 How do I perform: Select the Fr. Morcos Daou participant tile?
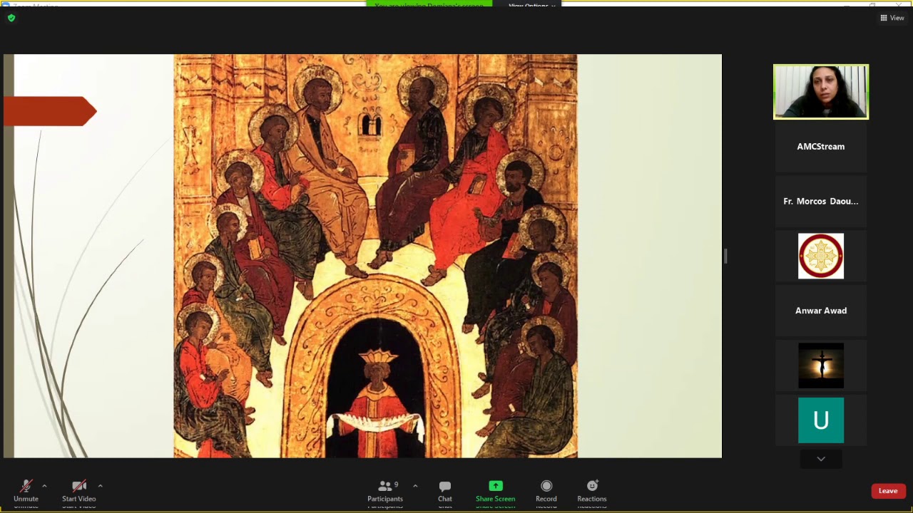(x=821, y=202)
